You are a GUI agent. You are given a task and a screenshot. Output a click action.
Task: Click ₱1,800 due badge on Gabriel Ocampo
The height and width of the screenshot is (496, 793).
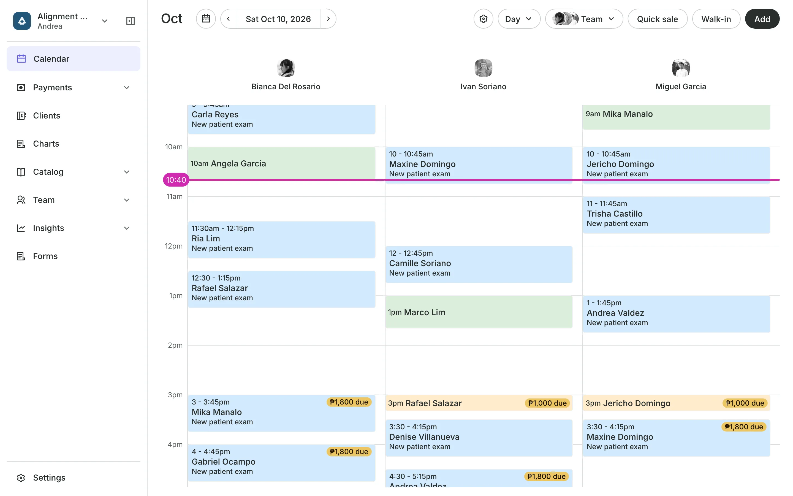[349, 451]
